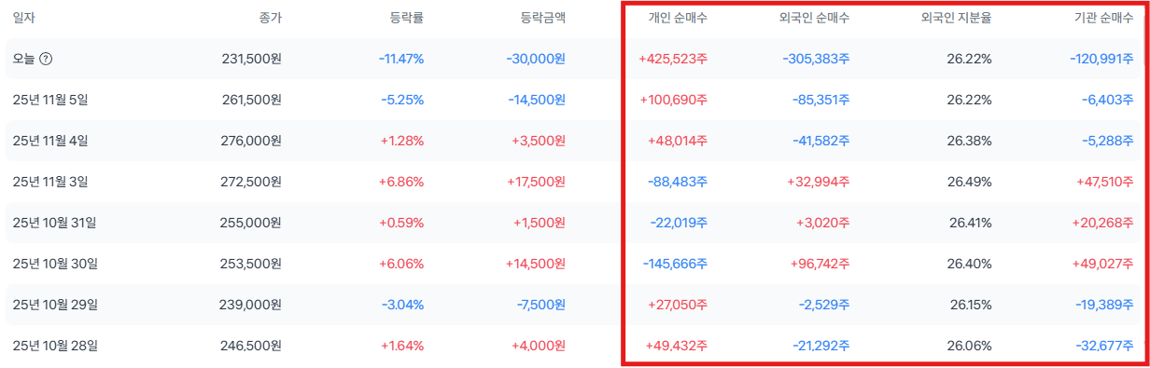Viewport: 1150px width, 368px height.
Task: Click individual net buy +27,050주
Action: tap(677, 305)
